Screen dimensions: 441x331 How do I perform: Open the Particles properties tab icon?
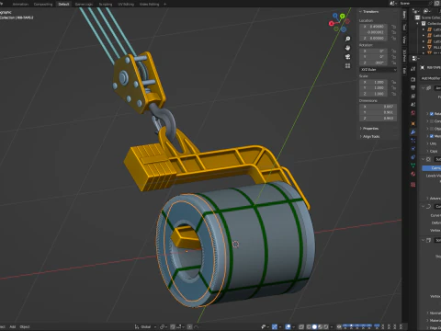(413, 141)
